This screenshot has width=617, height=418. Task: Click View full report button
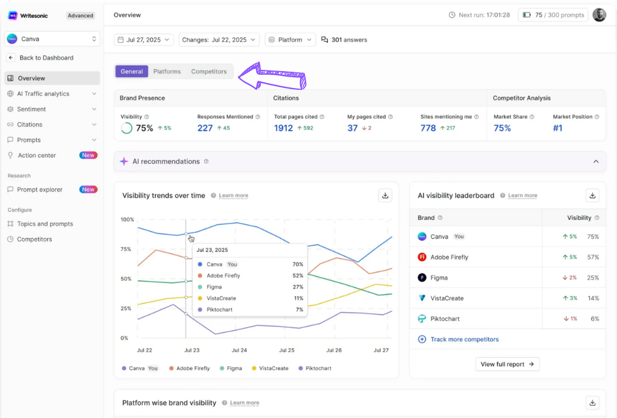[x=507, y=364]
